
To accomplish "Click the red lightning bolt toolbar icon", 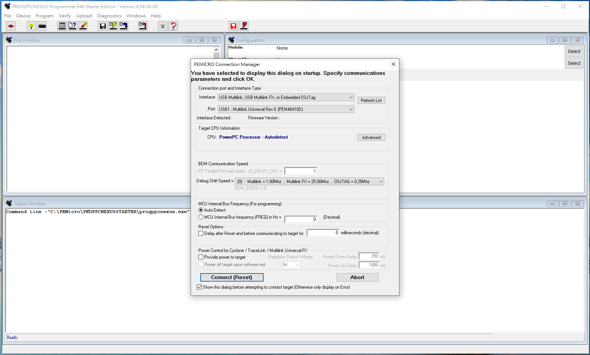I will pyautogui.click(x=244, y=26).
